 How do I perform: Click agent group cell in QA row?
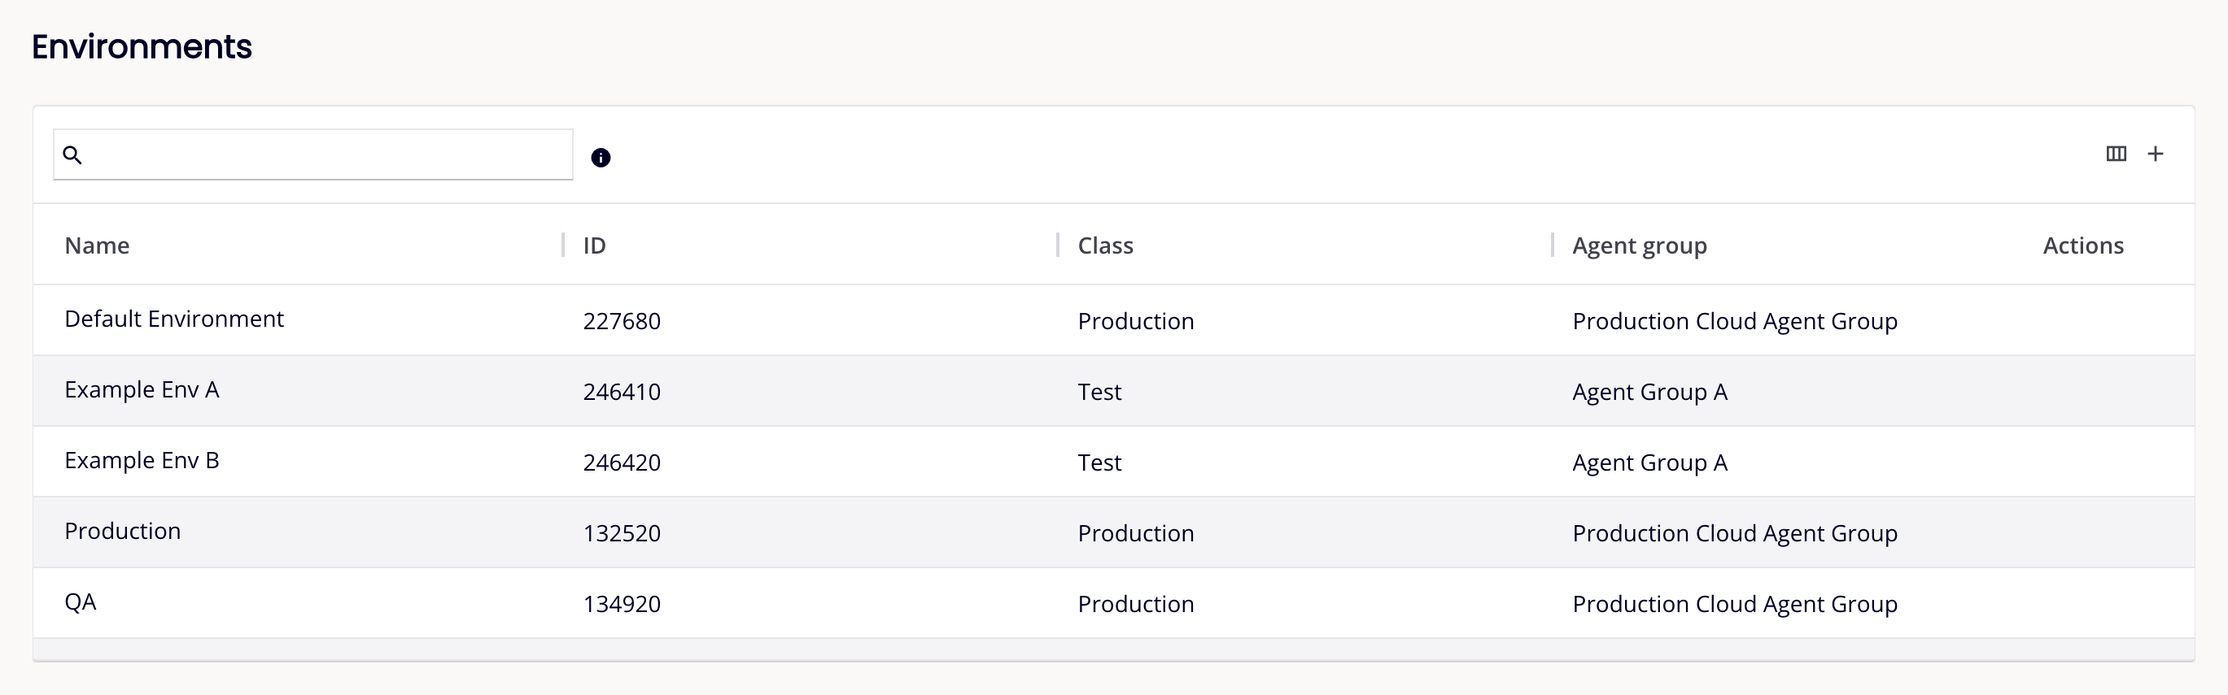click(x=1734, y=604)
